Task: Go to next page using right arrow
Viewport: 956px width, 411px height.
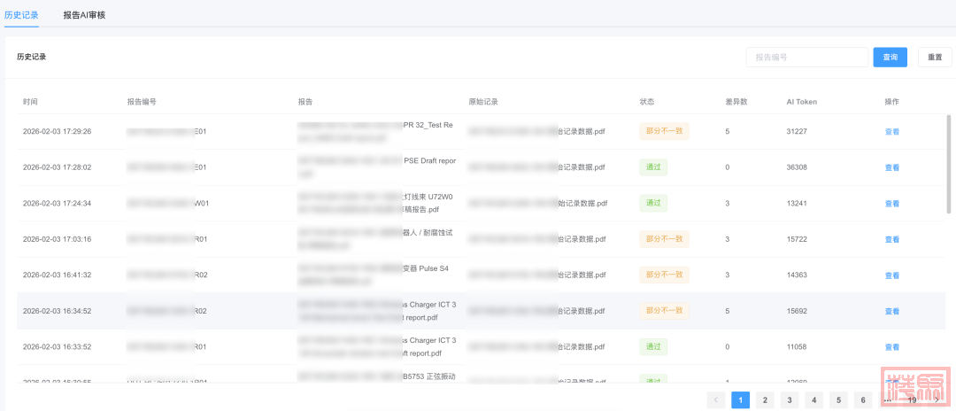Action: click(x=937, y=400)
